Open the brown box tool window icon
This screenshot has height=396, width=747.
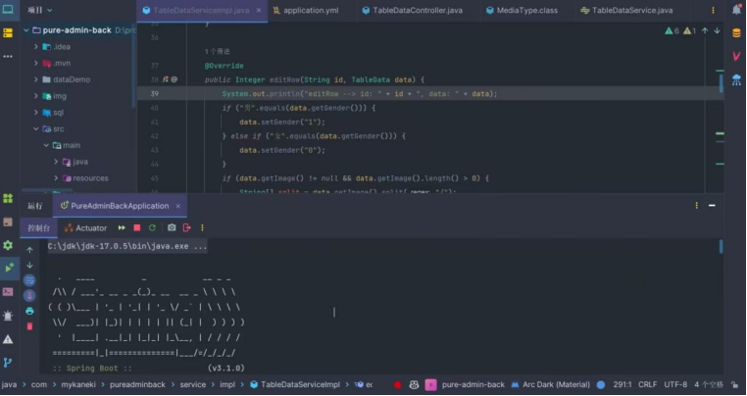point(8,223)
